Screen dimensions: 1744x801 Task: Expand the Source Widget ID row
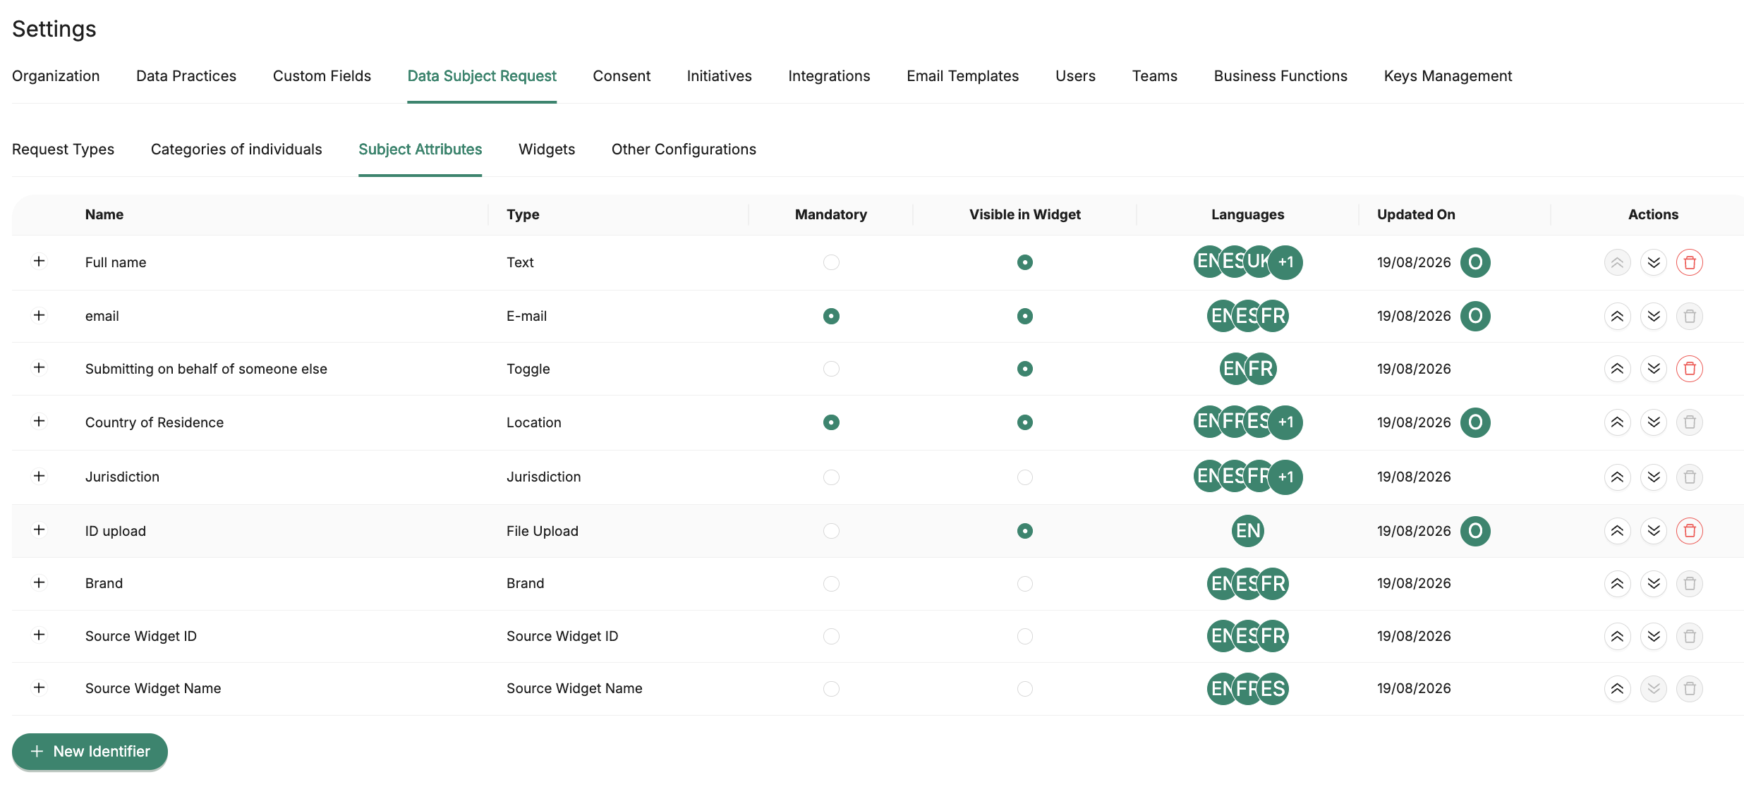40,635
